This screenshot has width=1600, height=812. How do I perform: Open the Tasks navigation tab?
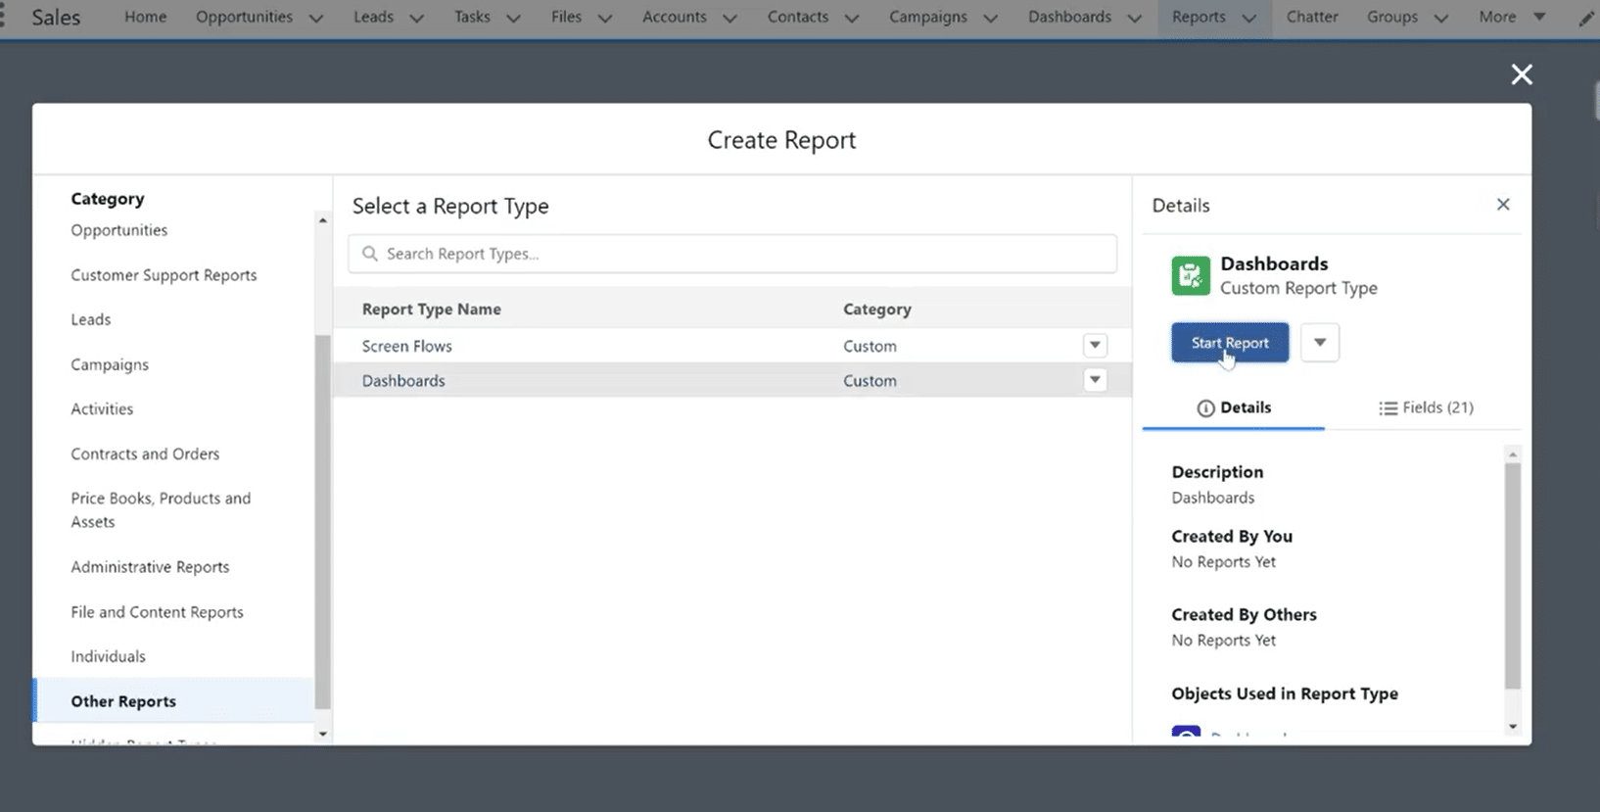click(x=472, y=17)
